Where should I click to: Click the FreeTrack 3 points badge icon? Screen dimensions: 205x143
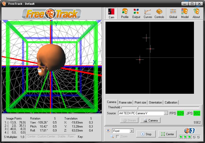(189, 131)
